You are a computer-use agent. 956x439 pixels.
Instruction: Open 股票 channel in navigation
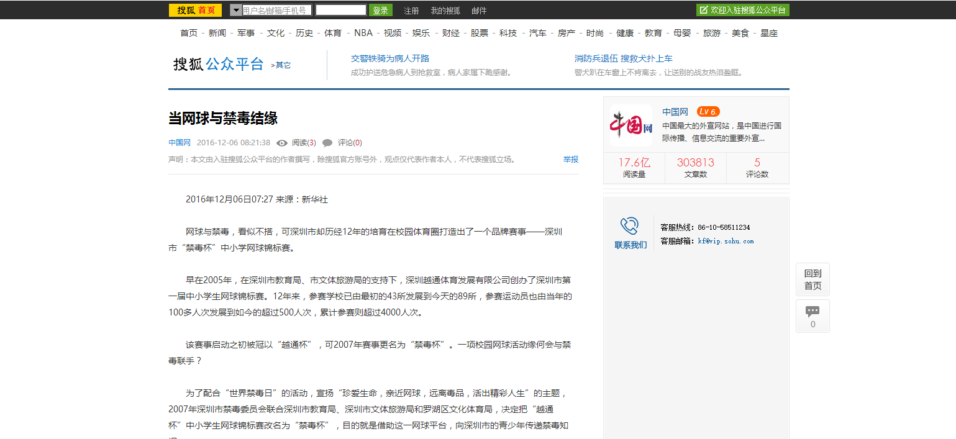(480, 33)
